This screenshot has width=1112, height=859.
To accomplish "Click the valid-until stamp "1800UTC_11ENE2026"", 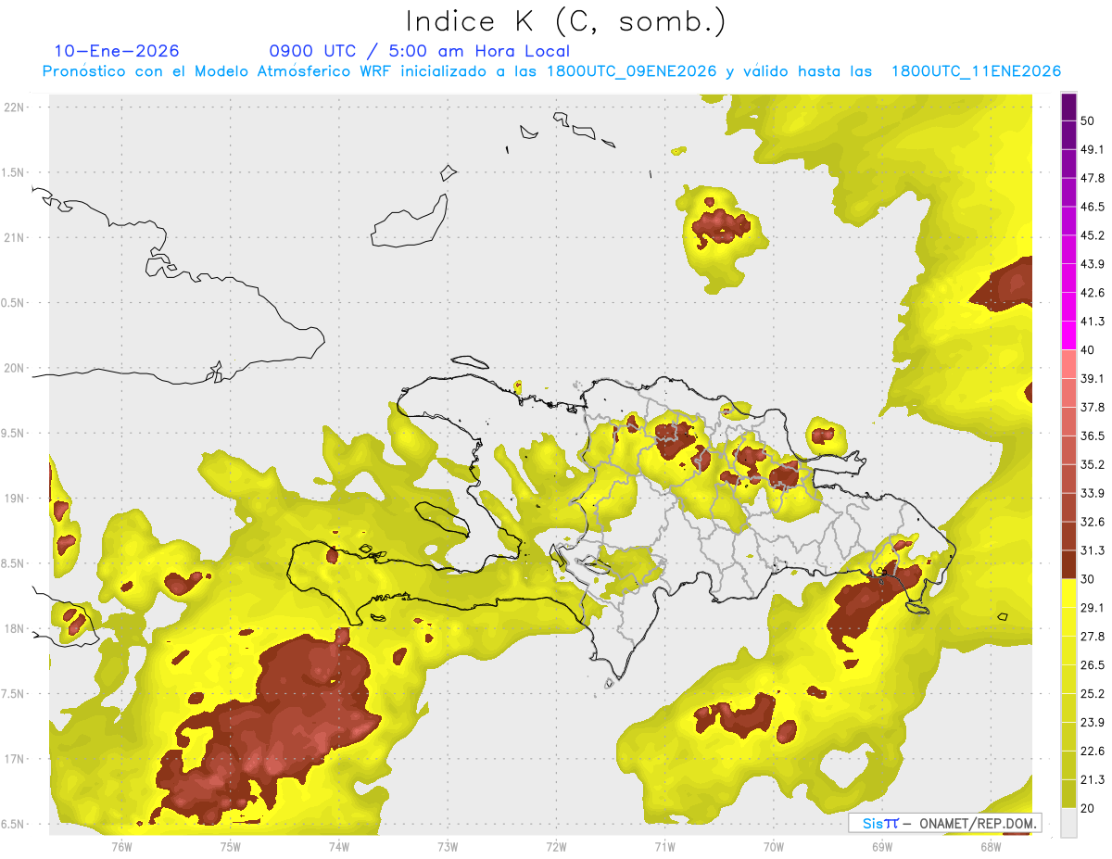I will (976, 71).
